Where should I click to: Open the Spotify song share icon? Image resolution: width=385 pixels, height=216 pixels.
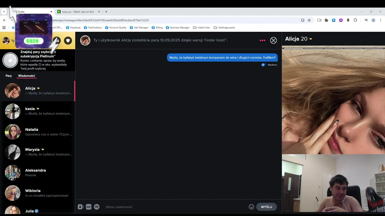pos(97,207)
